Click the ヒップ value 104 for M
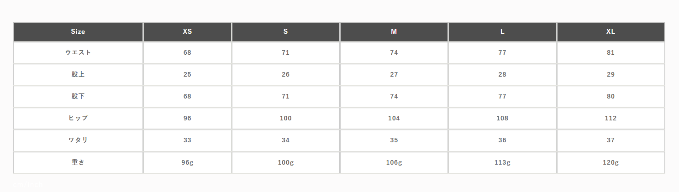 (x=394, y=118)
